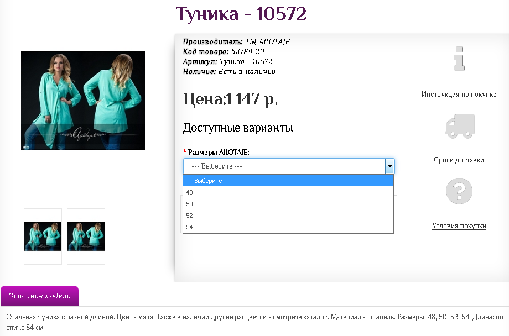Click the Артикул: Туника - 10572 text
The image size is (509, 336).
point(227,62)
